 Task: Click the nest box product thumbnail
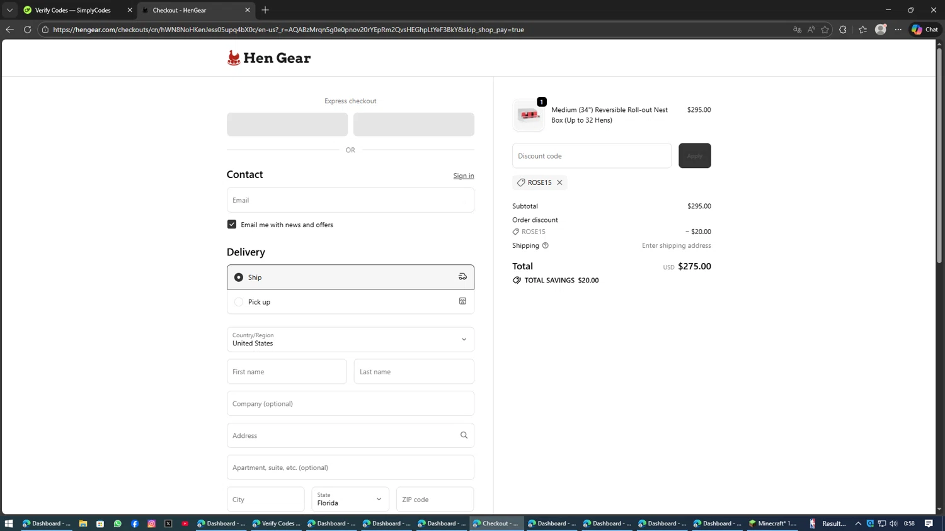click(x=529, y=115)
